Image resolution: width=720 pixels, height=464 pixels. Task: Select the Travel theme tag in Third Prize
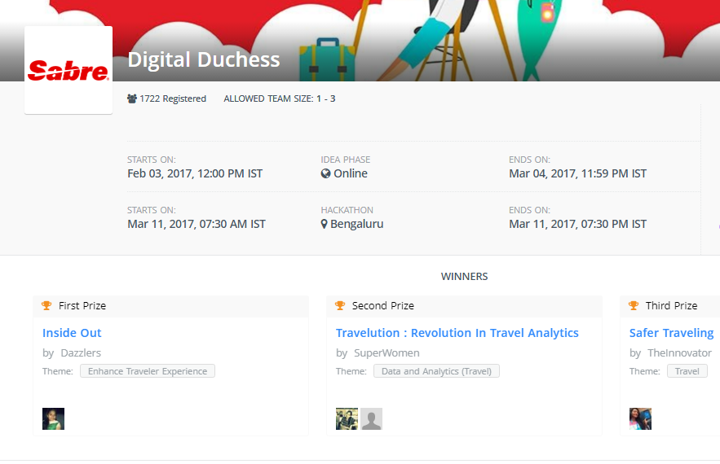point(687,371)
